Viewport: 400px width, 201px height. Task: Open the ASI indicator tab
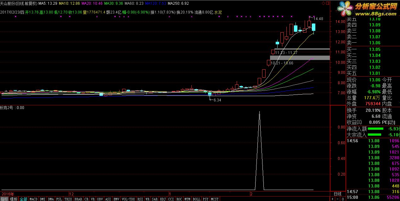coord(108,199)
